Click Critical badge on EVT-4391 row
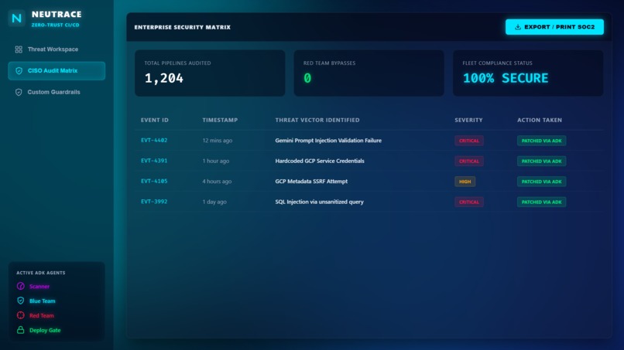Viewport: 624px width, 350px height. [x=469, y=161]
